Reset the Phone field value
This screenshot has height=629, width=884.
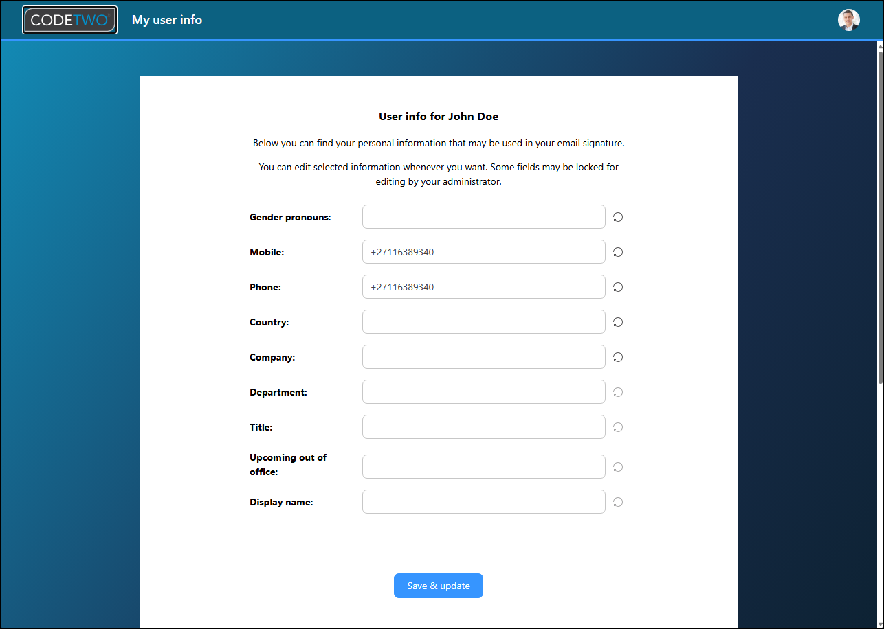pyautogui.click(x=618, y=287)
